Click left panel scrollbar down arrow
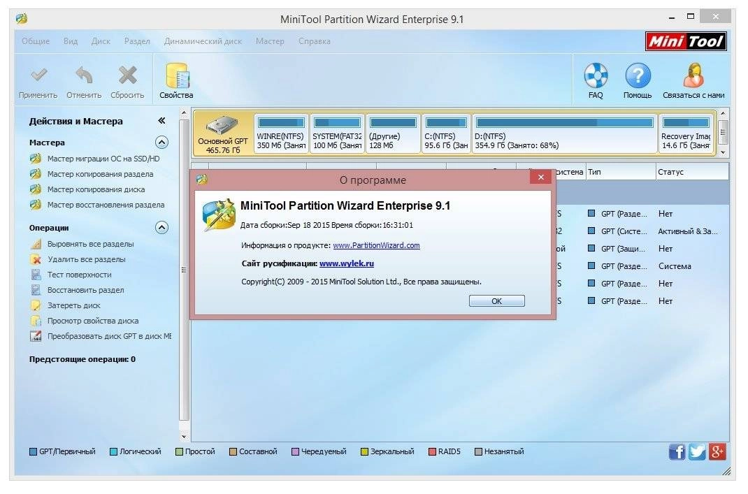This screenshot has height=494, width=748. [x=184, y=436]
